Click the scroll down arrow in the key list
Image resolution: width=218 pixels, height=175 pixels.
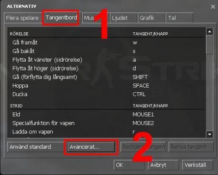click(209, 134)
